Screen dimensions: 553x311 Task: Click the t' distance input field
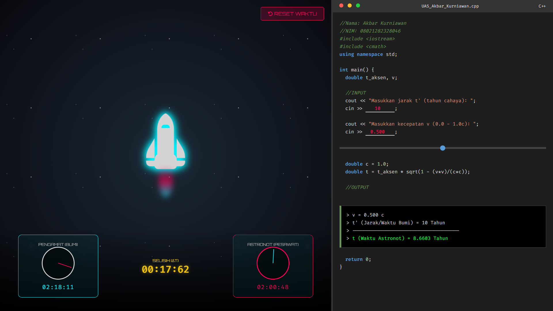[380, 109]
